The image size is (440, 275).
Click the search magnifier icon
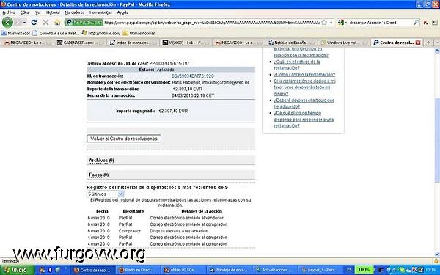coord(416,23)
